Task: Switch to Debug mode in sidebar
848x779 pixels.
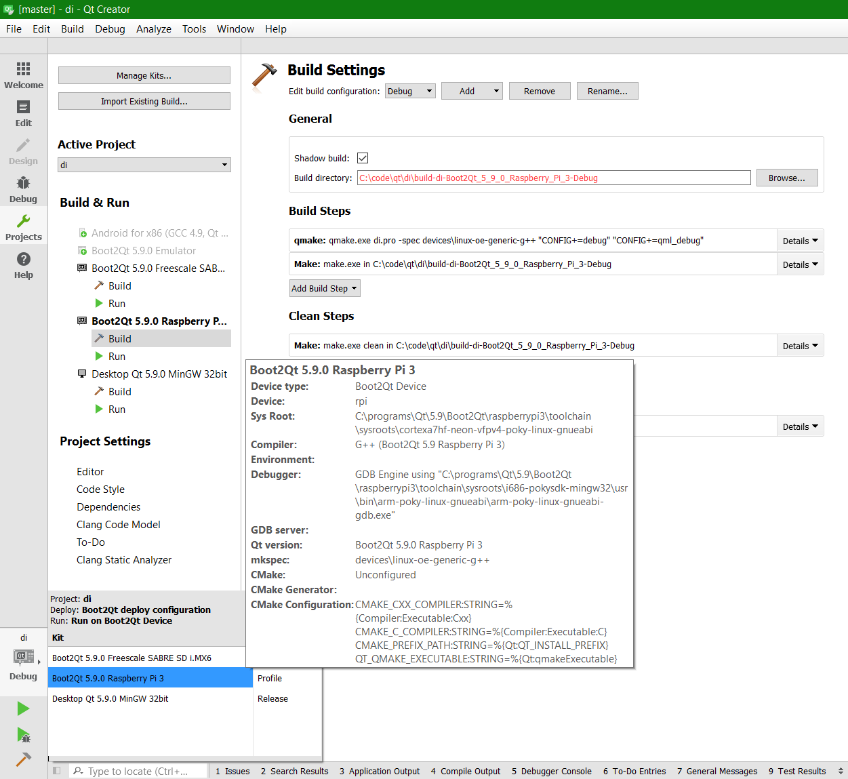Action: pos(24,189)
